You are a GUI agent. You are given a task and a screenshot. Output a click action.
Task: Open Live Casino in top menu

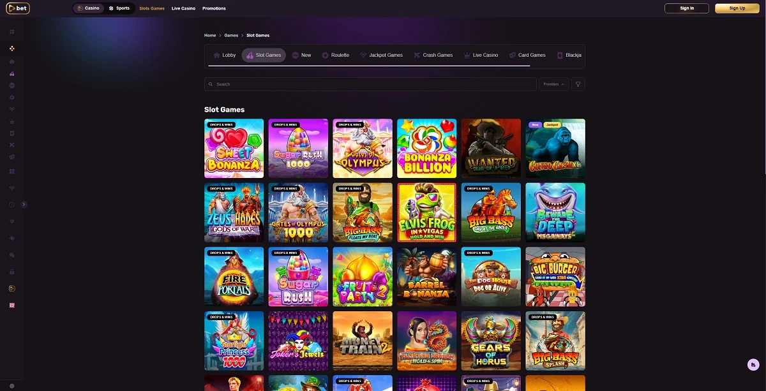pos(183,8)
